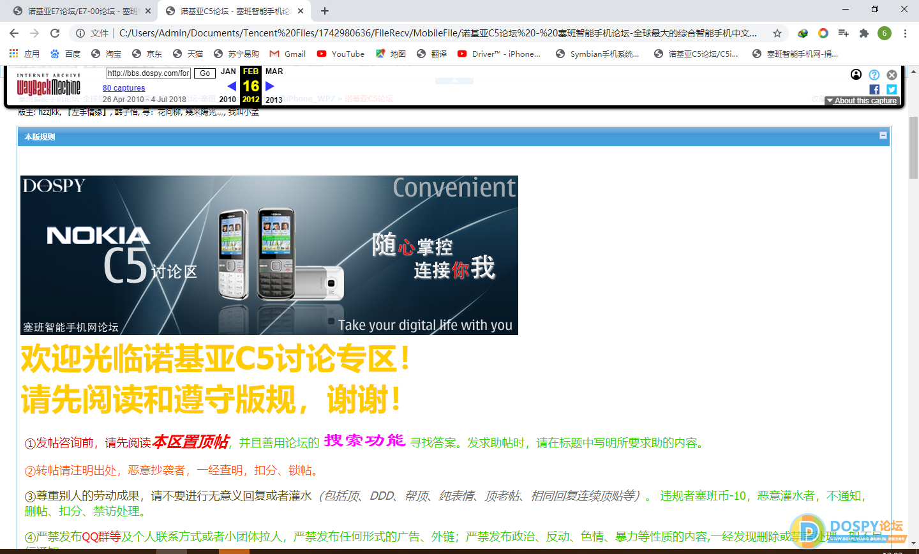Open the 应用 apps bookmark
This screenshot has width=919, height=554.
tap(24, 54)
